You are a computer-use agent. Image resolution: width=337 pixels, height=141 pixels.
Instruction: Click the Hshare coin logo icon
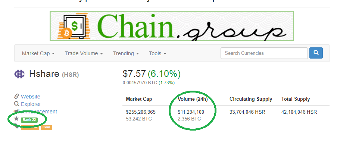[19, 74]
